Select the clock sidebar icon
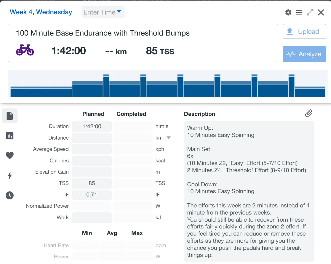Image resolution: width=331 pixels, height=264 pixels. 10,195
